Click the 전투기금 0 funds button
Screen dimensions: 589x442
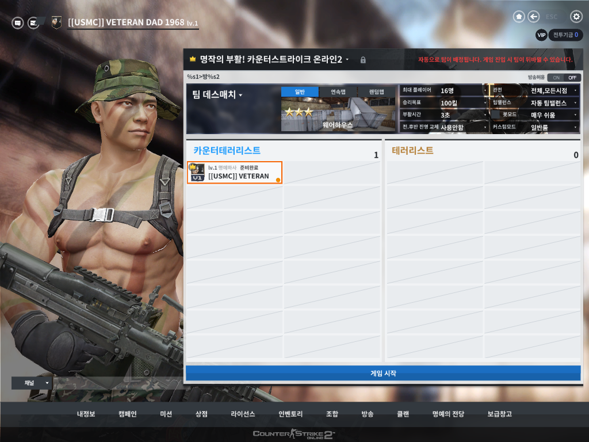[566, 35]
